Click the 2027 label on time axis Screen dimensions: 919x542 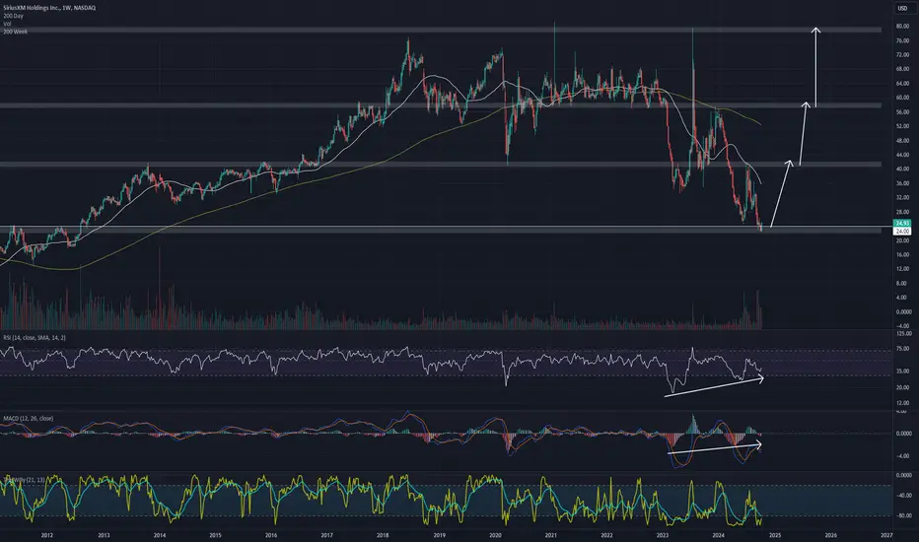(x=886, y=535)
